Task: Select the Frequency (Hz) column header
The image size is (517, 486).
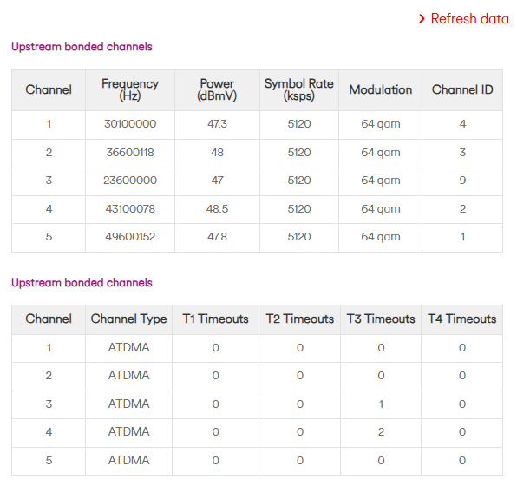Action: (x=130, y=89)
